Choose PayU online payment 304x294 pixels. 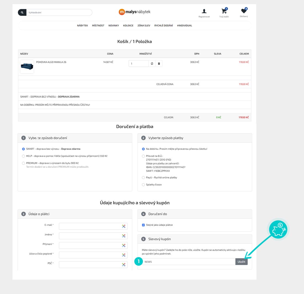coord(143,178)
